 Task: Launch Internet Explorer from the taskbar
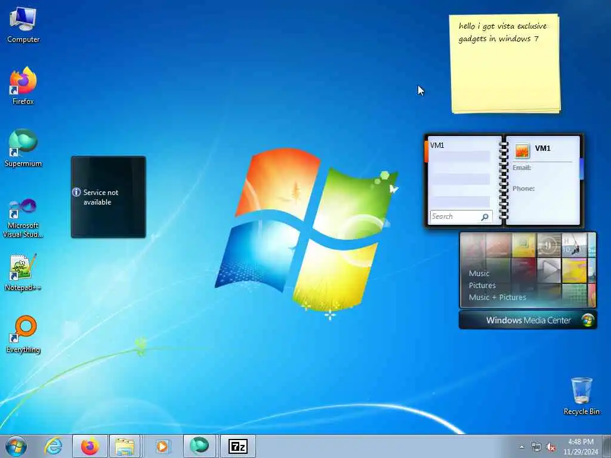point(53,446)
